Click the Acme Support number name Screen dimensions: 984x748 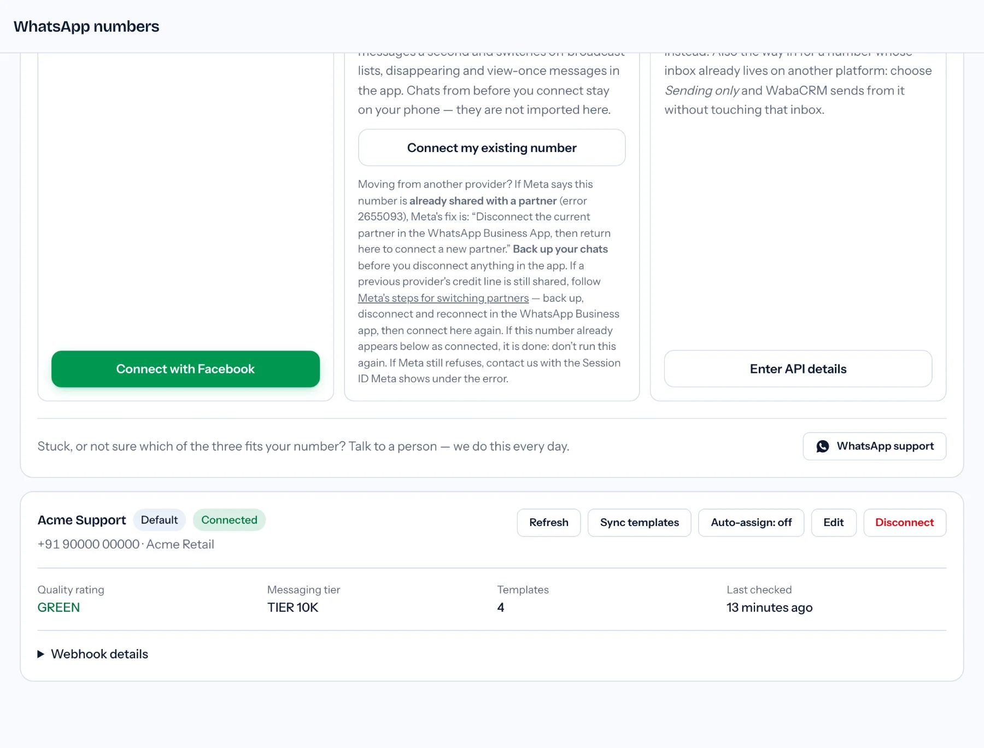81,520
